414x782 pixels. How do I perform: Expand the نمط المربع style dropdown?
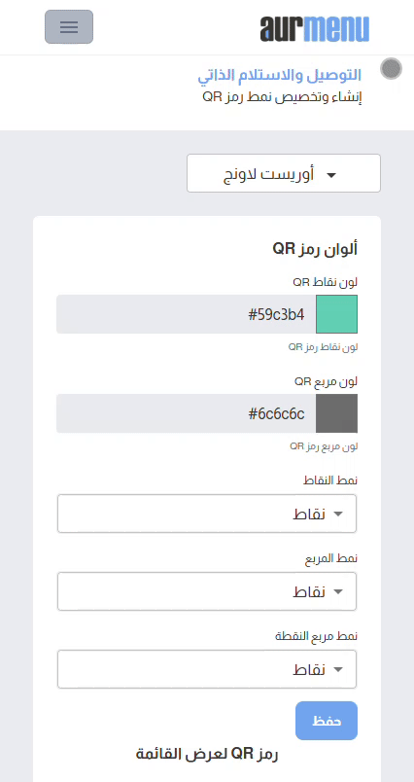(x=207, y=591)
